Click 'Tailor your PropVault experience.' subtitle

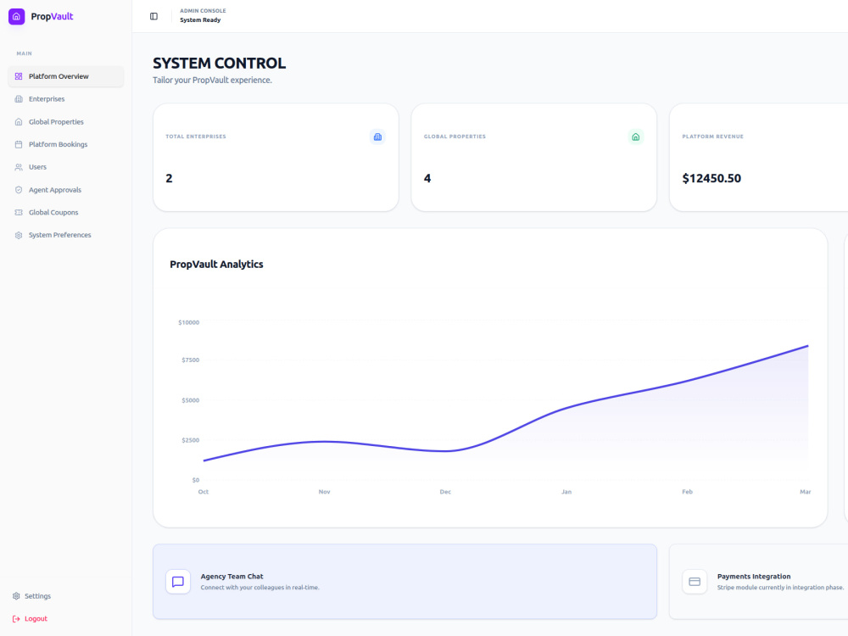click(212, 80)
